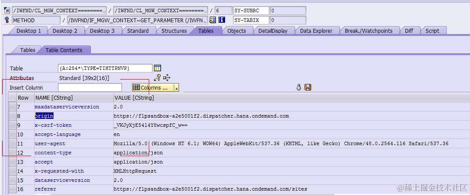The height and width of the screenshot is (195, 470).
Task: Select the Table Contents sub-tab
Action: tap(64, 50)
